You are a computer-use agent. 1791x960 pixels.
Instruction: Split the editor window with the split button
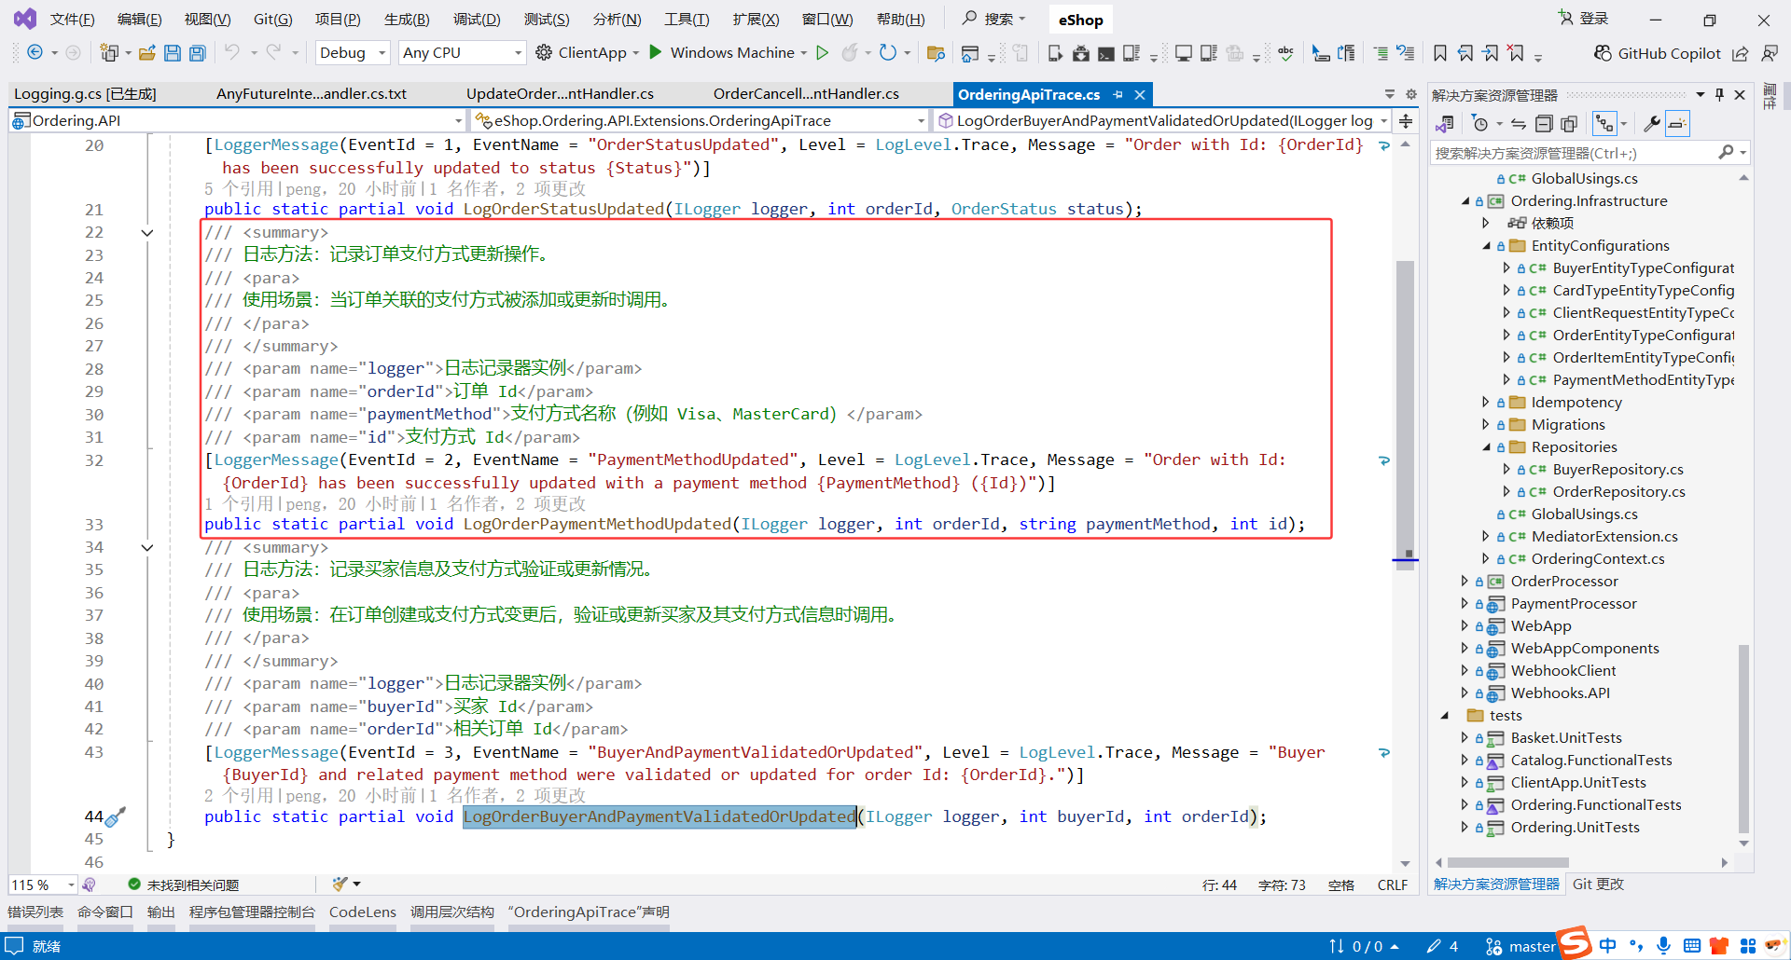coord(1406,121)
